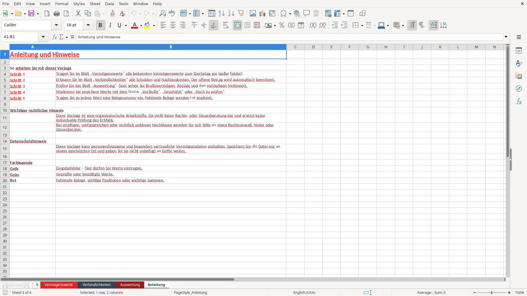Open the Format menu

61,4
